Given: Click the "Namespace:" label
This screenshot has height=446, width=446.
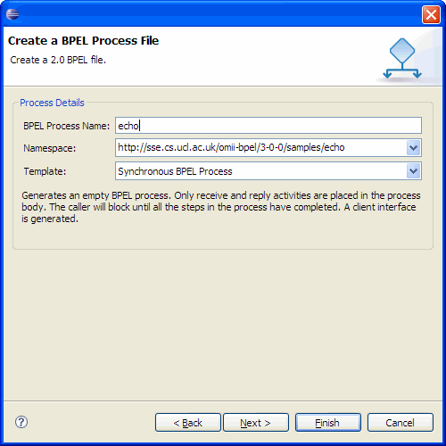Looking at the screenshot, I should pos(50,148).
